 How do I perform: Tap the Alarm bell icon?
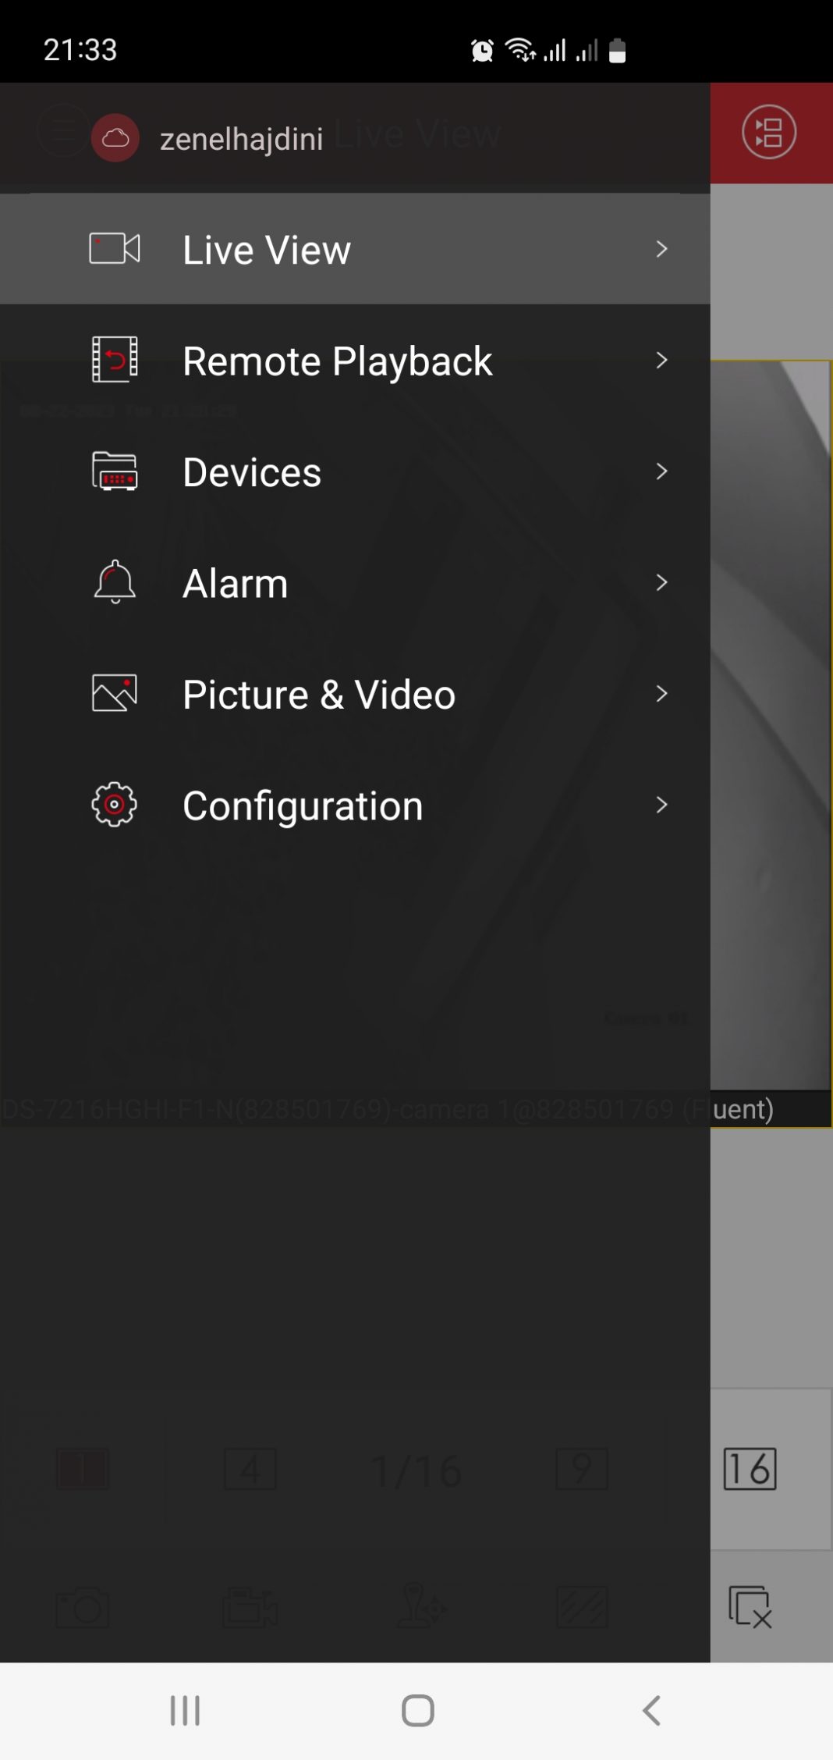pos(115,582)
